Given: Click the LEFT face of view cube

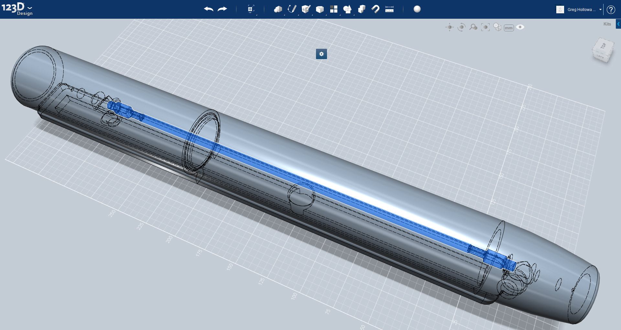Looking at the screenshot, I should point(600,57).
